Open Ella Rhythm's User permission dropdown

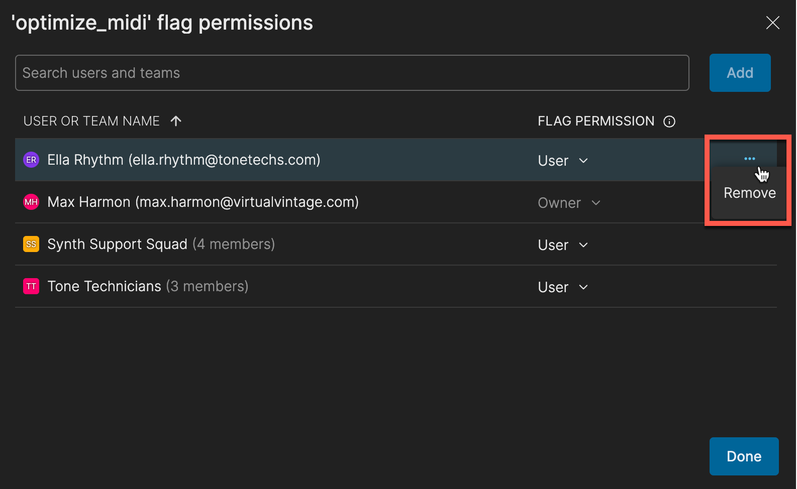(x=563, y=161)
